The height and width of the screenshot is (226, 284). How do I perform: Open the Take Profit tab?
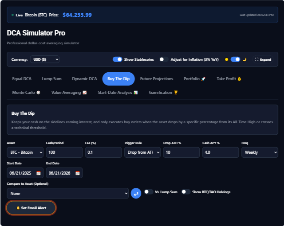pyautogui.click(x=229, y=79)
